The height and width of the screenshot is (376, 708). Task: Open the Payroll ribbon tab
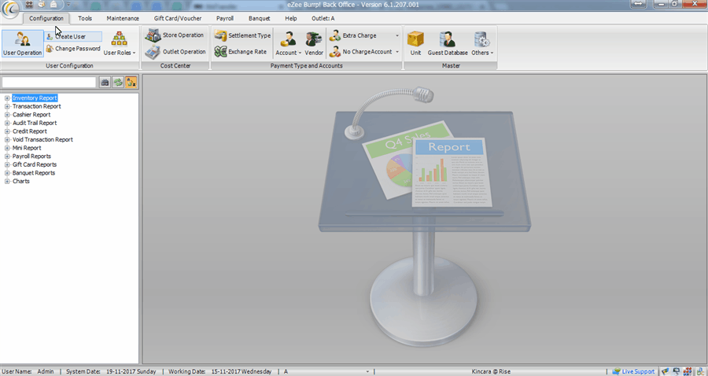pyautogui.click(x=224, y=18)
